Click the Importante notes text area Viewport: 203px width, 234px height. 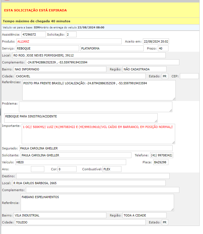(98, 134)
